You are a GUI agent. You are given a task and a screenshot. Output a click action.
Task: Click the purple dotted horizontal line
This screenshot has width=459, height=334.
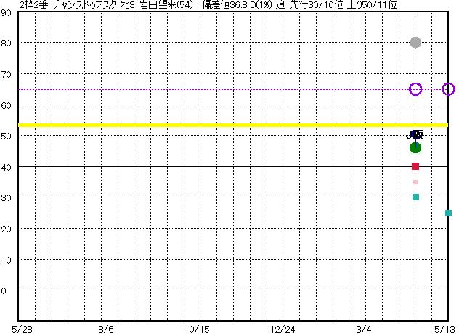coord(218,89)
